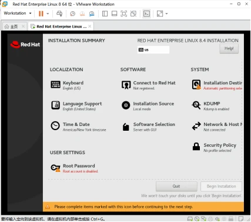
Task: Click the message log note icon
Action: coord(241,218)
